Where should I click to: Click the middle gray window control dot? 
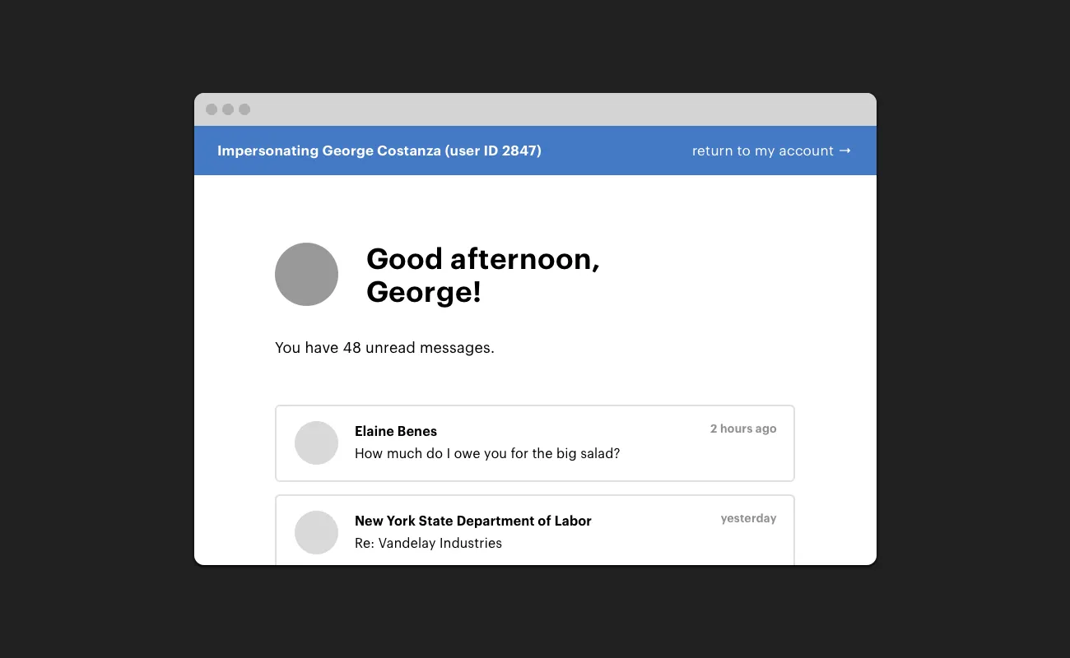pos(228,109)
